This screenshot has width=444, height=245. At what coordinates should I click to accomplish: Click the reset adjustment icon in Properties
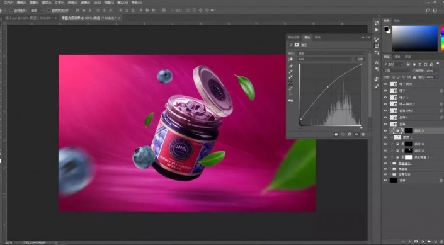[350, 134]
